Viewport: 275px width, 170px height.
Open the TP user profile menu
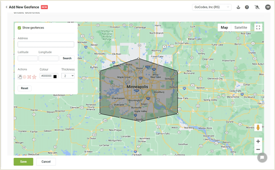(268, 7)
